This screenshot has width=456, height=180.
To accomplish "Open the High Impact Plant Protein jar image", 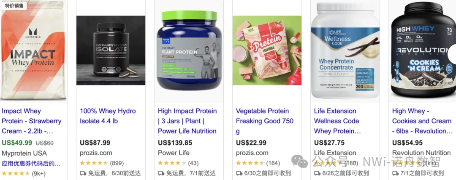I will click(189, 50).
